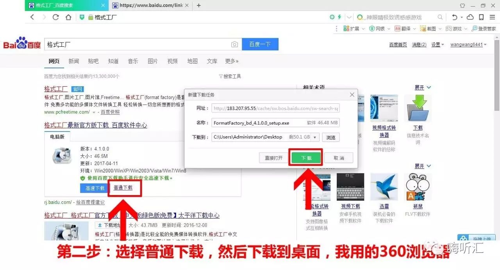The image size is (500, 270).
Task: Click the lightning speed-mode icon
Action: point(339,17)
